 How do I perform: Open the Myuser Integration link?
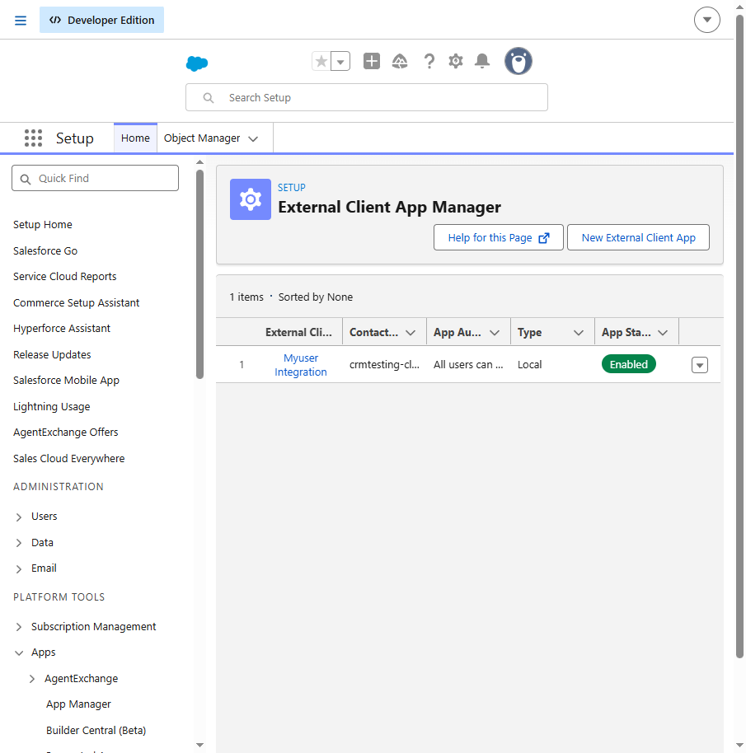(x=301, y=365)
